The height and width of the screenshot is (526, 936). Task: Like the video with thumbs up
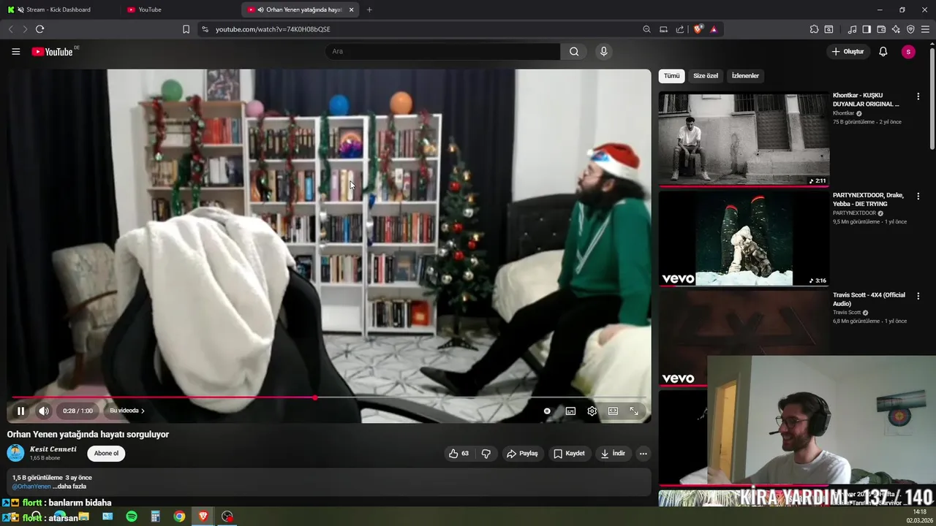(458, 454)
